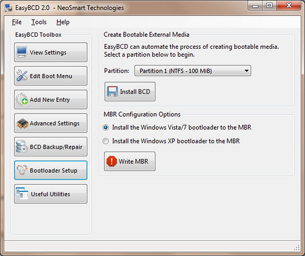Viewport: 305px width, 256px height.
Task: Click the monitor icon beside View Settings
Action: 22,52
